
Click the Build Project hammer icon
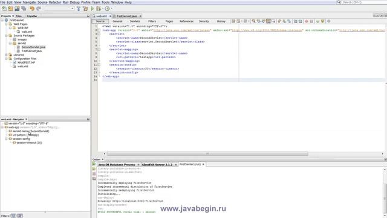coord(79,8)
